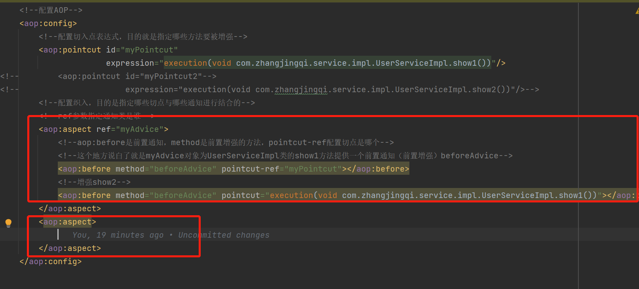Click 'myPointcut' in the aop:pointcut id attribute

click(149, 50)
